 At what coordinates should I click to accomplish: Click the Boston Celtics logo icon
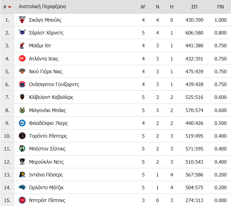[22, 149]
